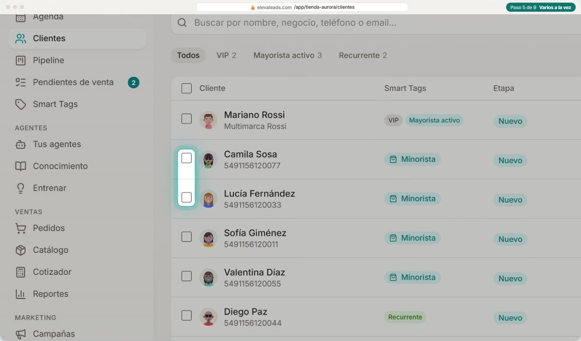Screen dimensions: 581x341
Task: Open Reportes in sidebar
Action: coord(77,294)
